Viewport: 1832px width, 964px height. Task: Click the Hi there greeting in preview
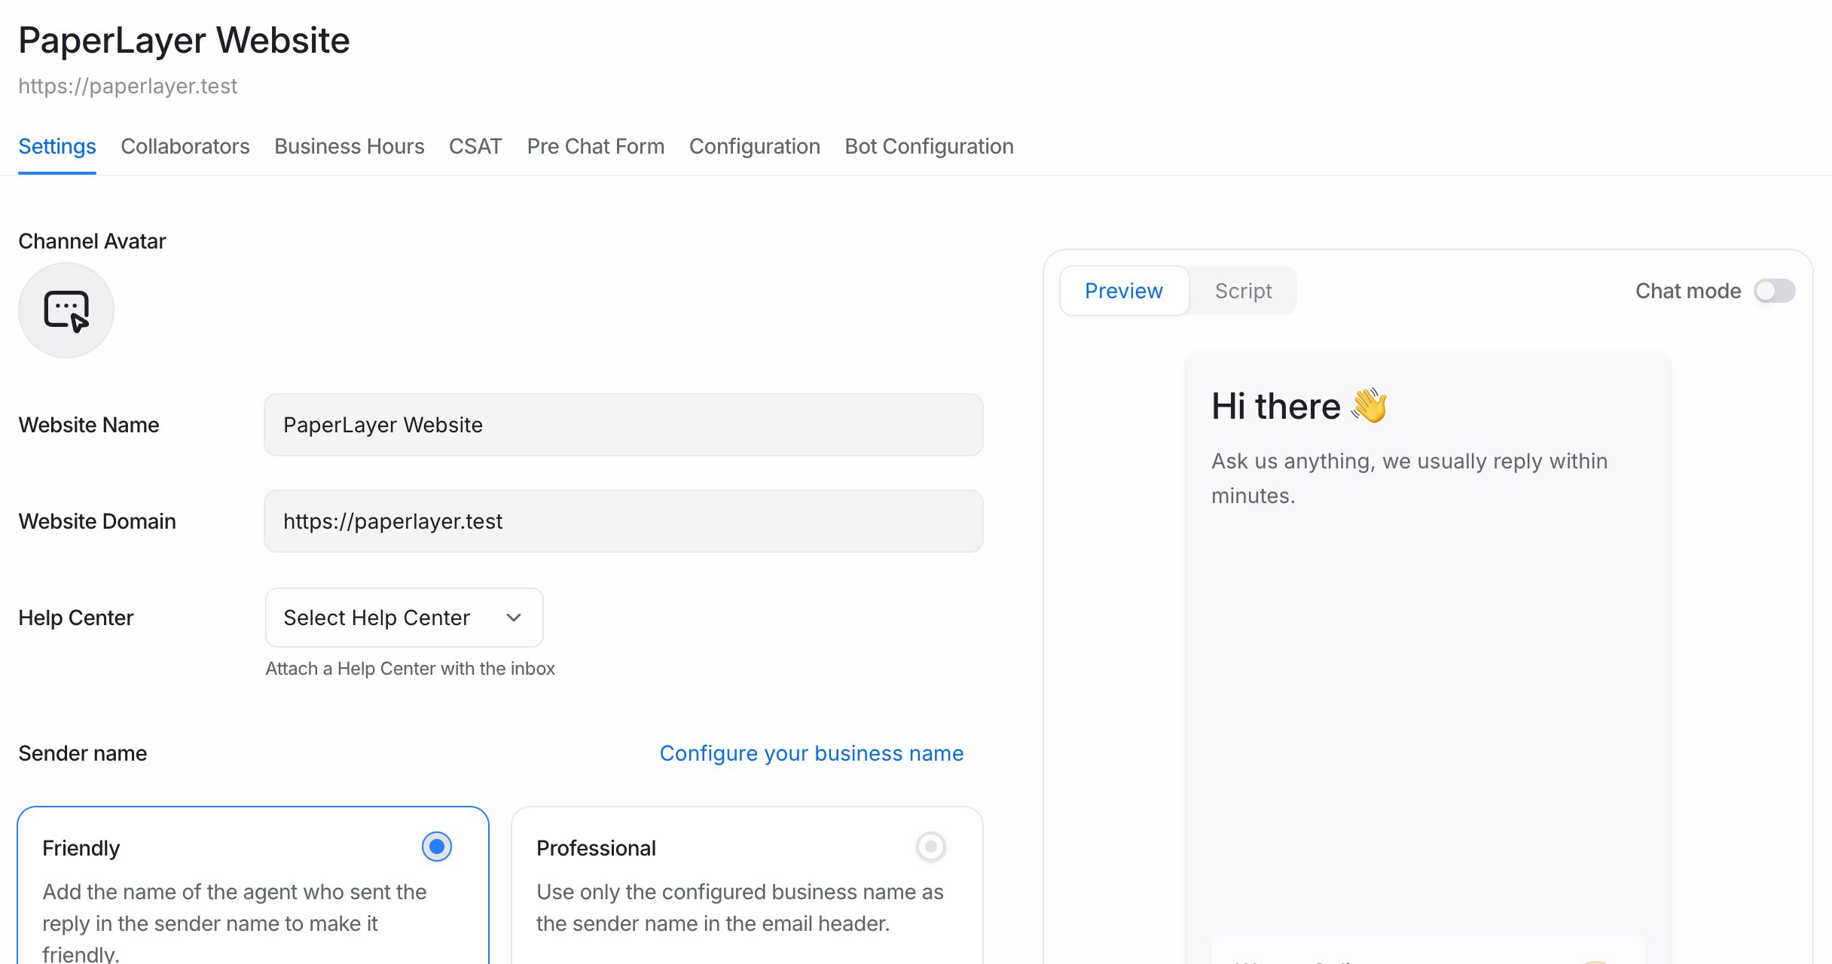click(1276, 407)
